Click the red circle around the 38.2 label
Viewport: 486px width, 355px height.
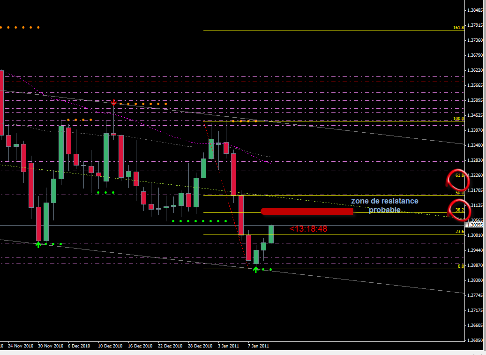click(459, 210)
